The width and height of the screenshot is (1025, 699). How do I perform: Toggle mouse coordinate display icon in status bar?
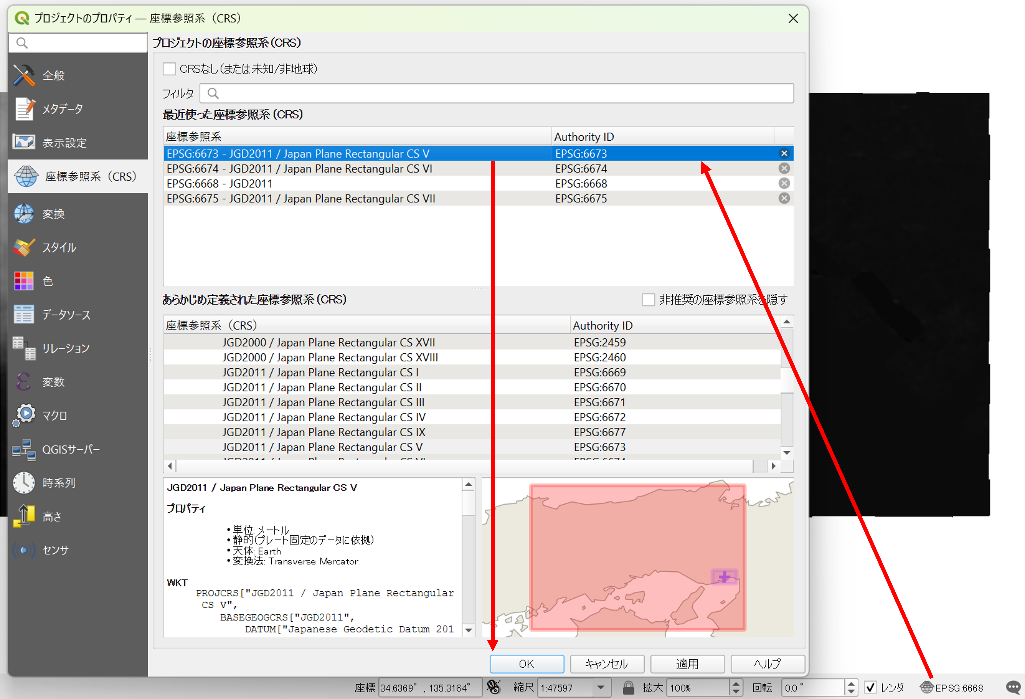[494, 687]
